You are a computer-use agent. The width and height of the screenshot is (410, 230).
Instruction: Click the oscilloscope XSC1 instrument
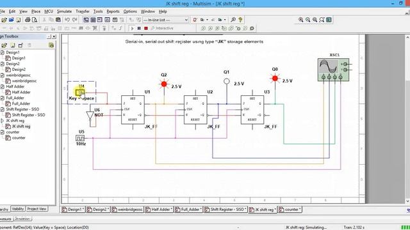pyautogui.click(x=333, y=70)
